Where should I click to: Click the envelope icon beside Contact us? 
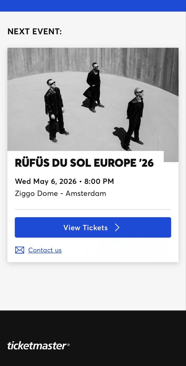19,250
